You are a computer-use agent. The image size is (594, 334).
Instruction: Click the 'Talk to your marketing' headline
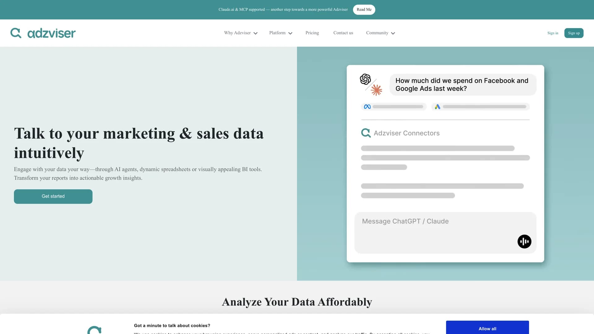click(x=139, y=143)
